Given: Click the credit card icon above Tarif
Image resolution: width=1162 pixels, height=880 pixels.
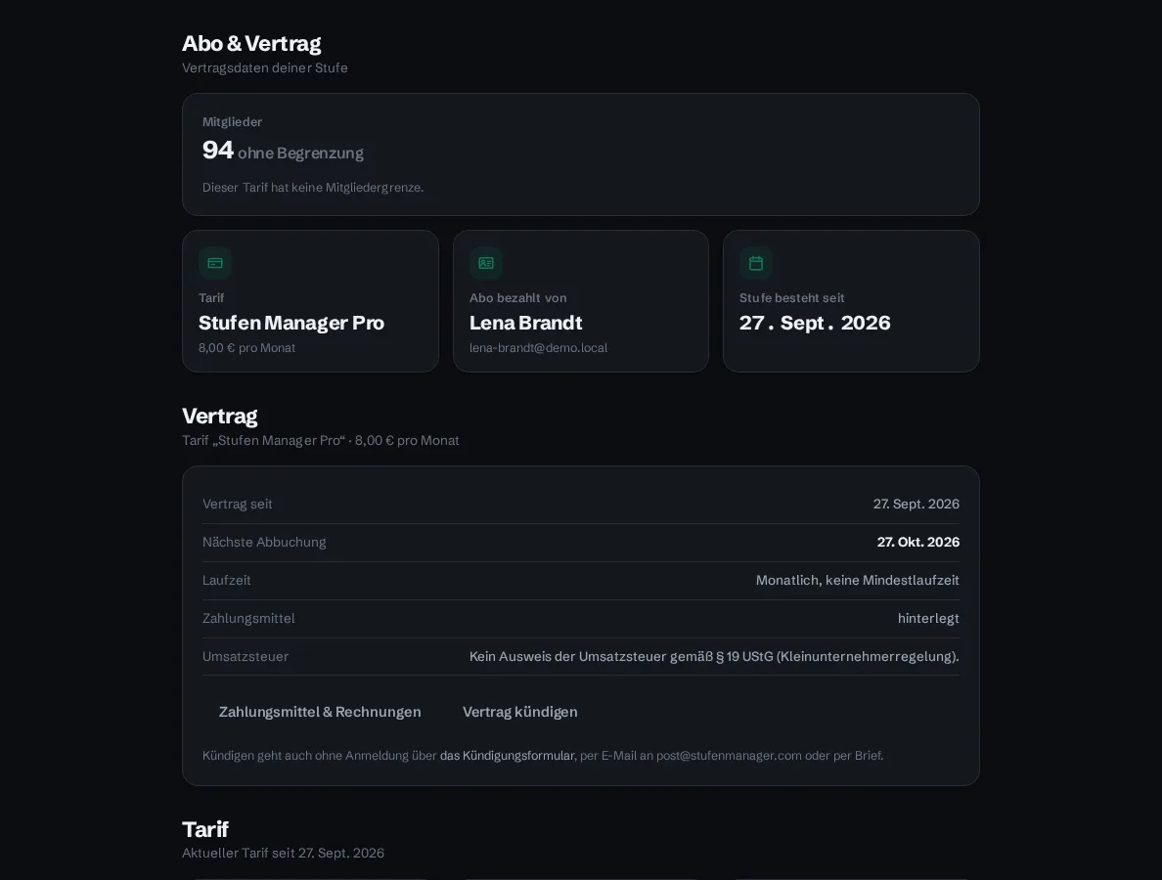Looking at the screenshot, I should coord(215,263).
